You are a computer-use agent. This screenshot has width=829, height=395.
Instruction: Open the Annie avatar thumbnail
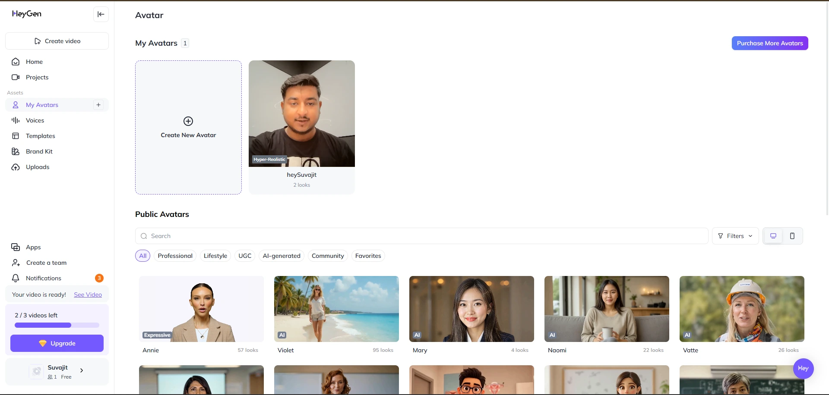(201, 309)
